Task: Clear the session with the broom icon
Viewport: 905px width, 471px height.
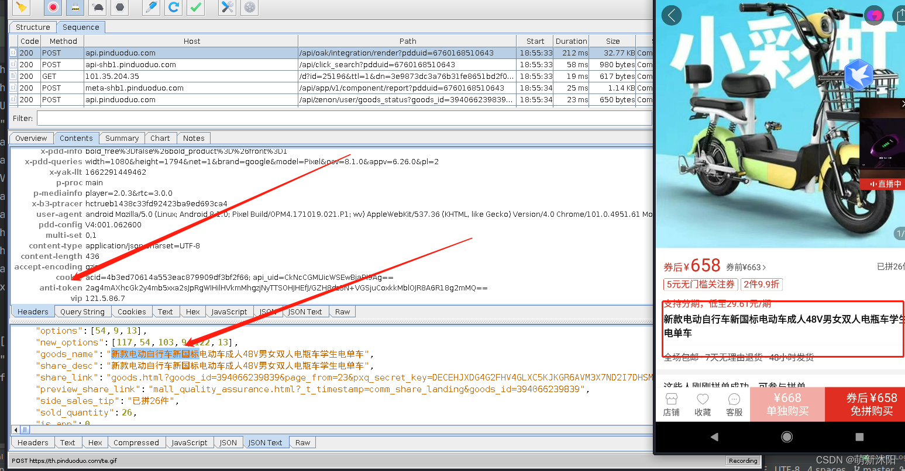Action: coord(22,7)
